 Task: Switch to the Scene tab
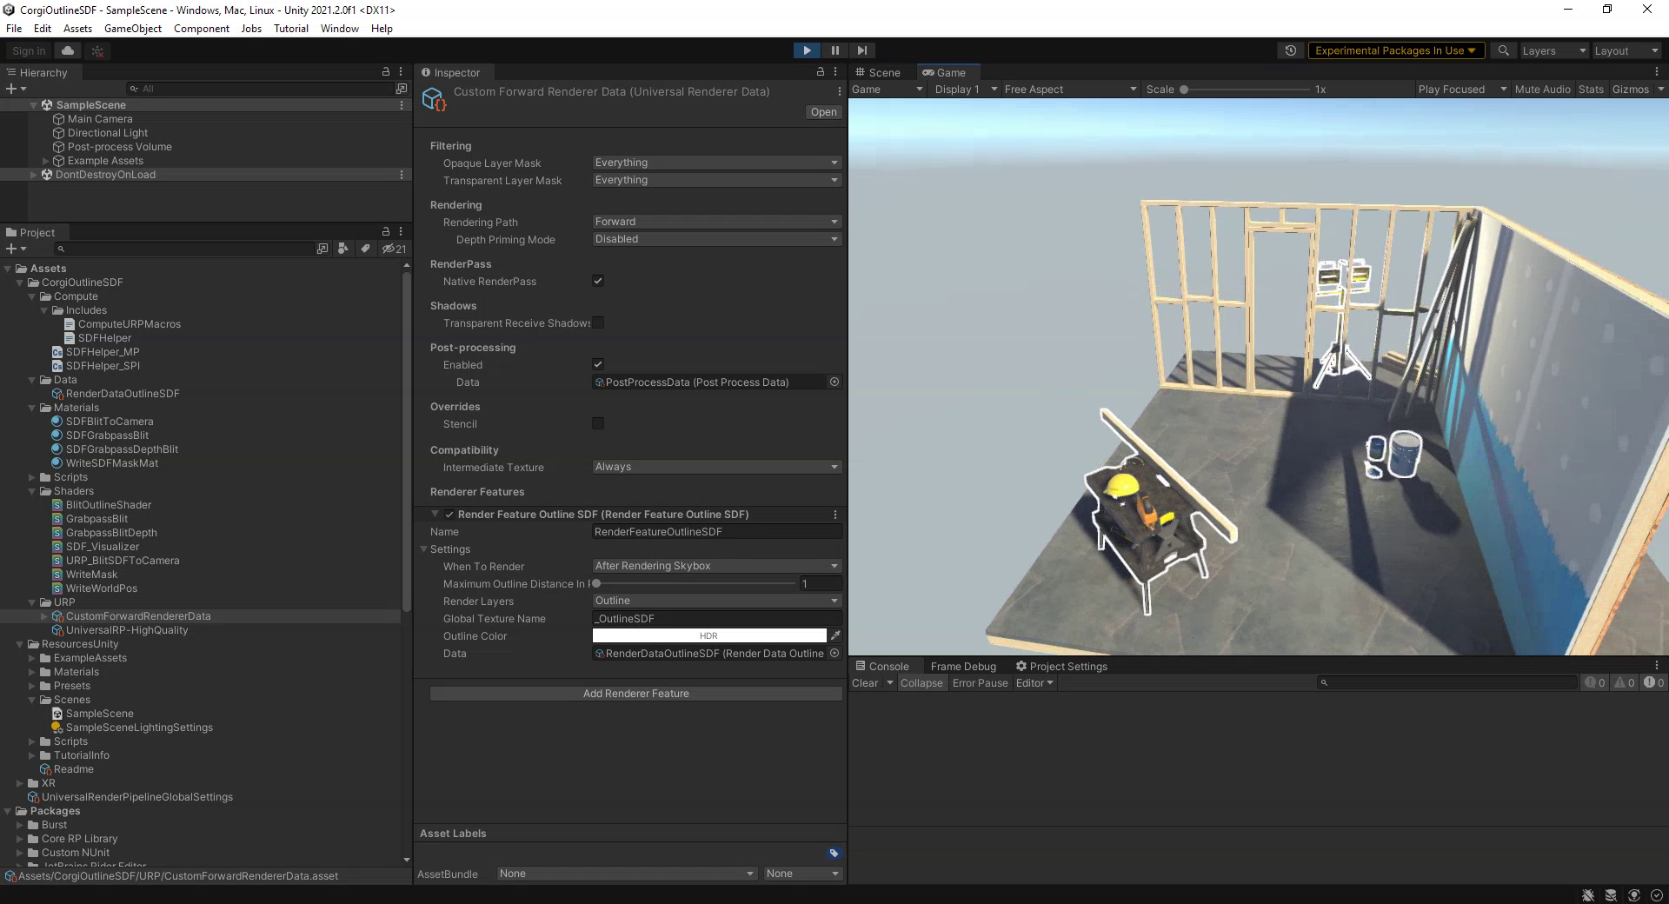(x=878, y=72)
